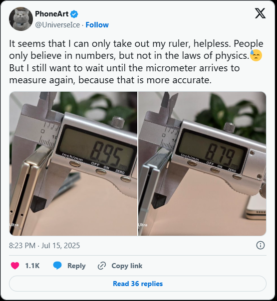
Task: Open left caliper photo reading 8.95
Action: pos(73,163)
